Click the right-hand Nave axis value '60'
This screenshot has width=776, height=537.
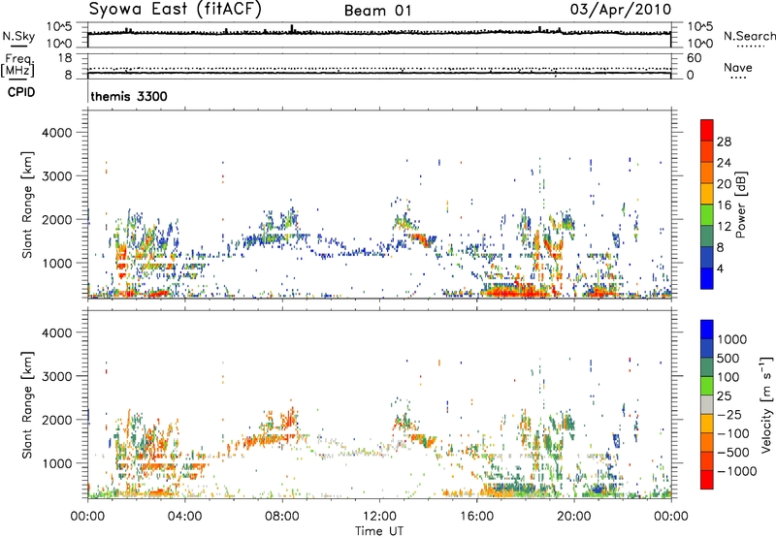pyautogui.click(x=694, y=58)
